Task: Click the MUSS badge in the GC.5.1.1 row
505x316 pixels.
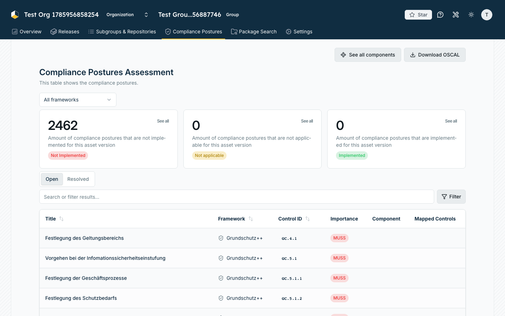Action: pyautogui.click(x=339, y=278)
